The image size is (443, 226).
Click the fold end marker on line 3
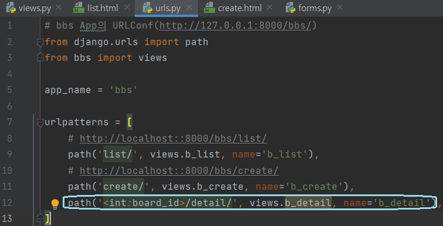tap(40, 56)
